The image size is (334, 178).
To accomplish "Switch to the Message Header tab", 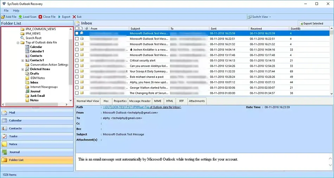I will point(140,101).
